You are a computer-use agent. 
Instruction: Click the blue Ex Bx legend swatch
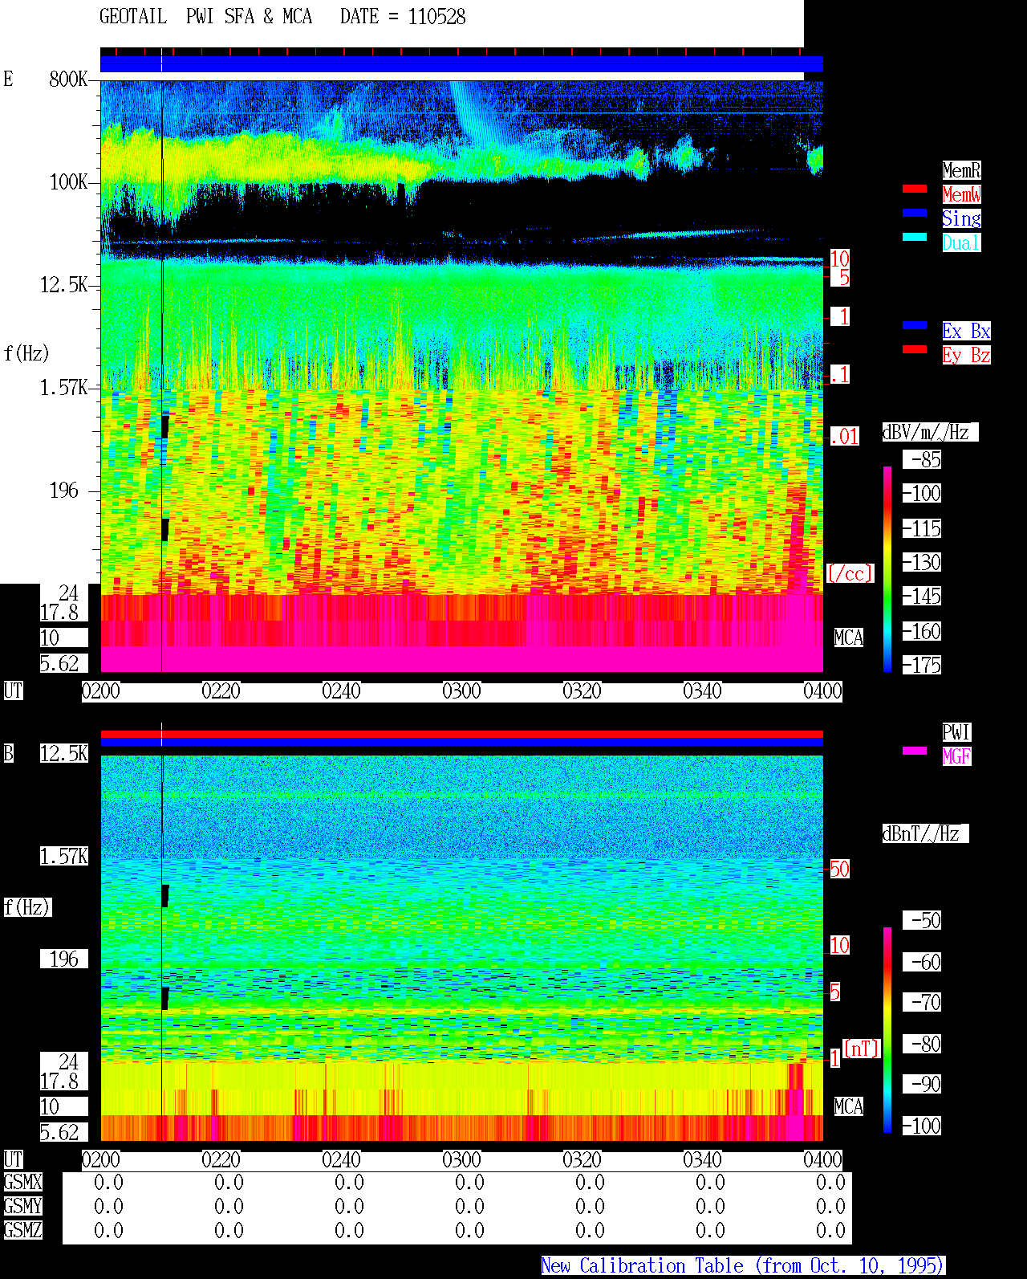pyautogui.click(x=915, y=326)
